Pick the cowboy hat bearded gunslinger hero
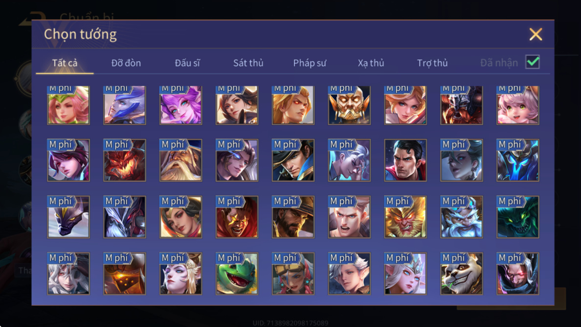The width and height of the screenshot is (581, 327). (x=293, y=217)
